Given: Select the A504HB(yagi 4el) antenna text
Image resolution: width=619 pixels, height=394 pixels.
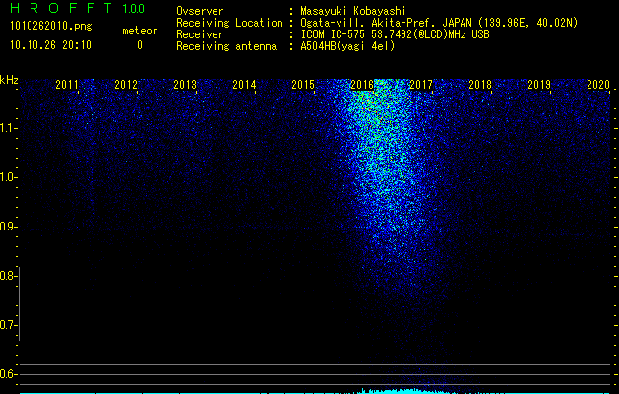Looking at the screenshot, I should (347, 46).
